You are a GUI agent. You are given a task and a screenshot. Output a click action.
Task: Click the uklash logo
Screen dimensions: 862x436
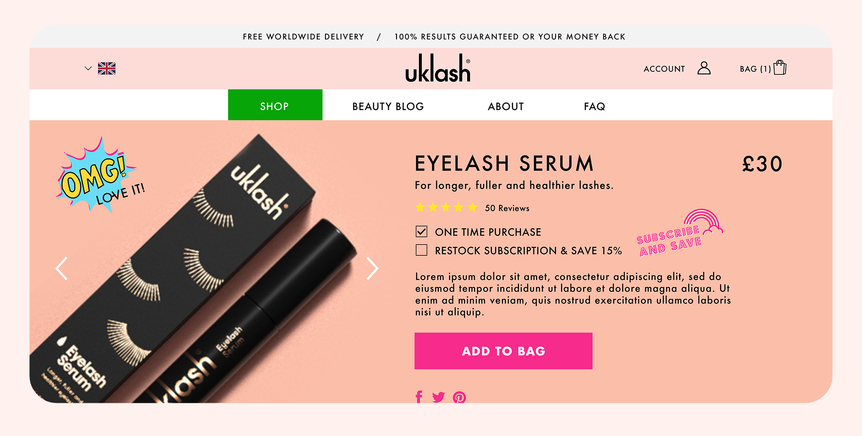[x=438, y=68]
